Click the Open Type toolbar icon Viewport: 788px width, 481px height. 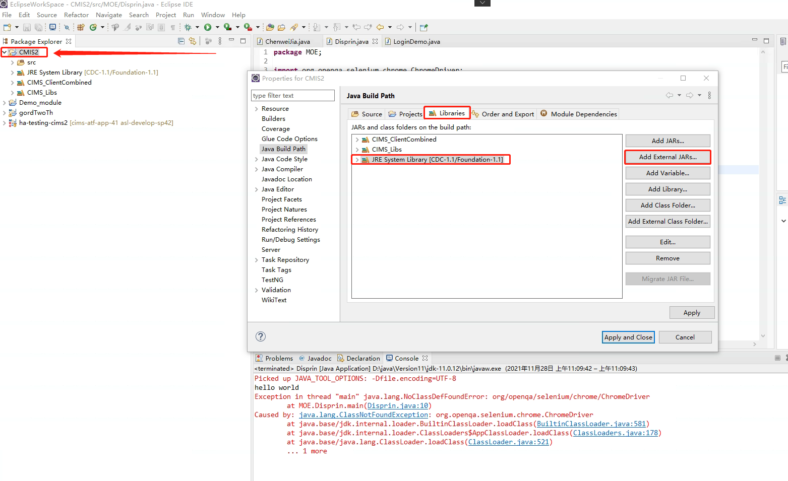[270, 27]
